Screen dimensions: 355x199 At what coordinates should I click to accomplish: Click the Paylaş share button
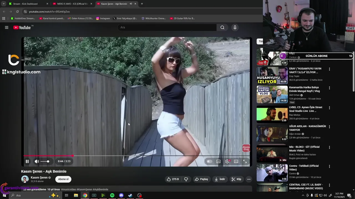pos(201,179)
